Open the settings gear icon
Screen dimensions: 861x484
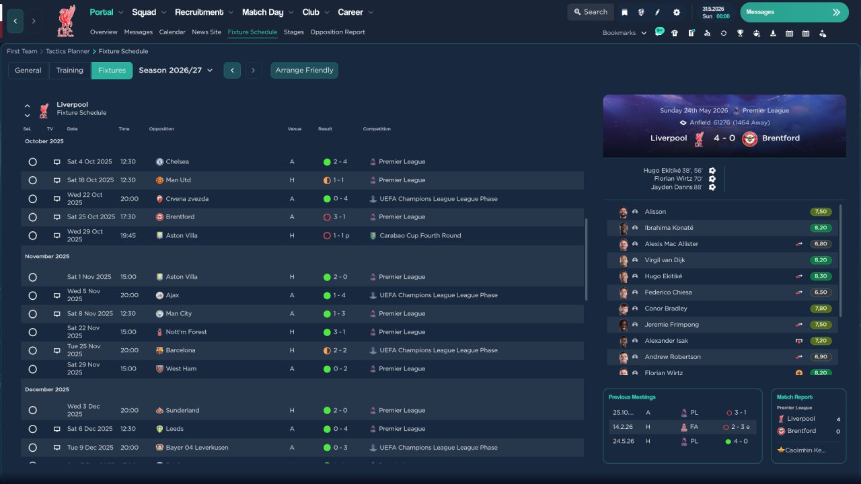click(x=676, y=12)
